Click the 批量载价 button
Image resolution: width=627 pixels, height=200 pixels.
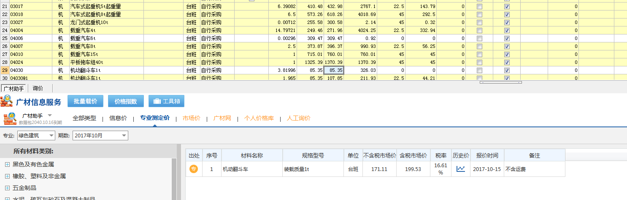[85, 101]
